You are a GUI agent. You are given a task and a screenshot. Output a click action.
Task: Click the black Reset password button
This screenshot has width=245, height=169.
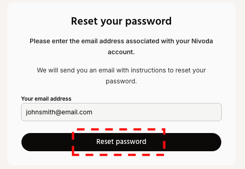(121, 142)
